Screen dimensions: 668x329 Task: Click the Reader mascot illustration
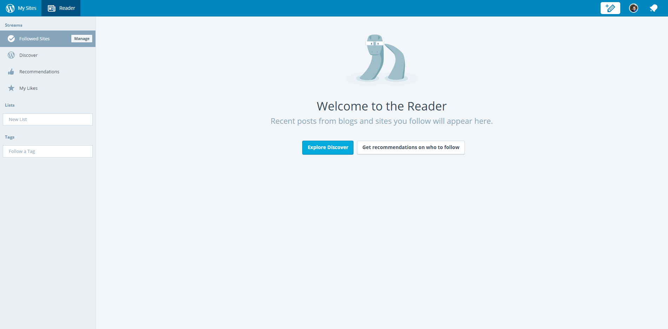(382, 59)
